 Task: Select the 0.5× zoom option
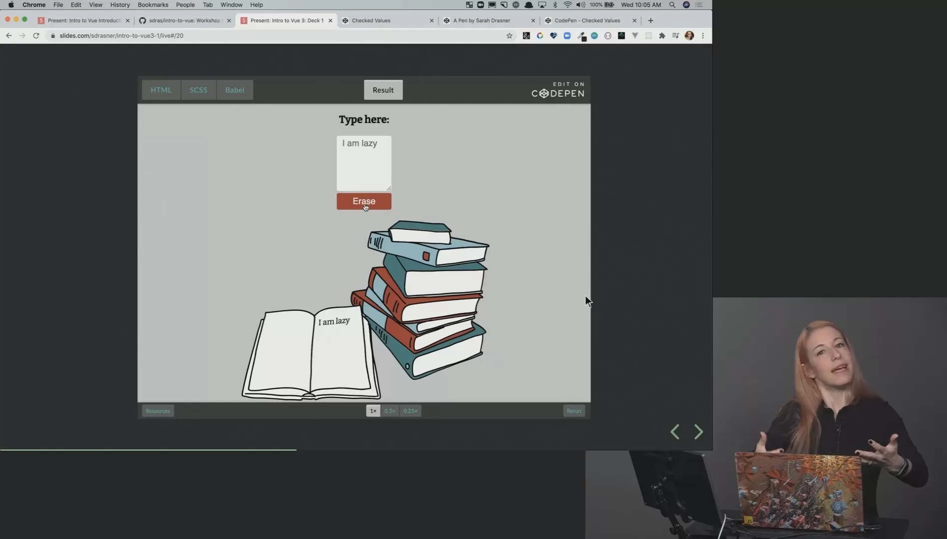tap(390, 411)
